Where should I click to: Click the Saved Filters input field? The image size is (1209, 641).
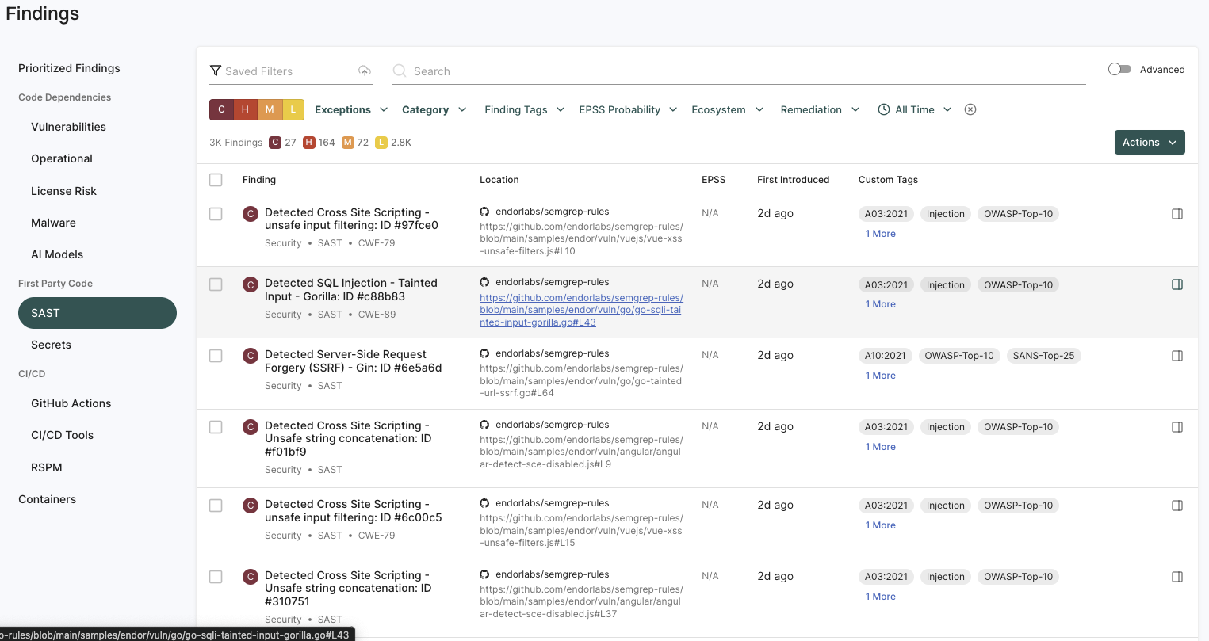click(x=289, y=71)
